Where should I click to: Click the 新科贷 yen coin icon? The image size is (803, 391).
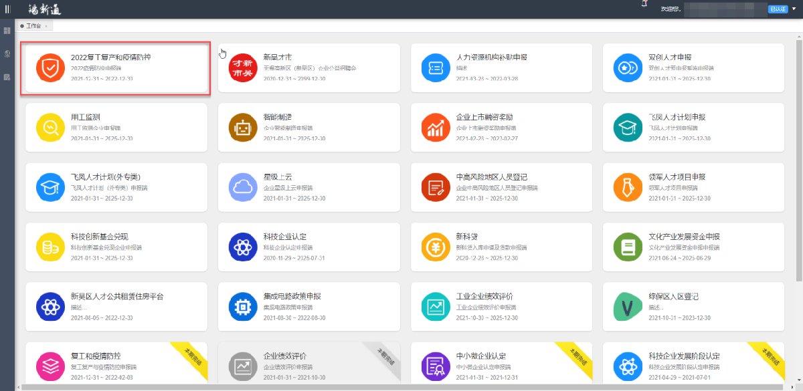tap(434, 247)
